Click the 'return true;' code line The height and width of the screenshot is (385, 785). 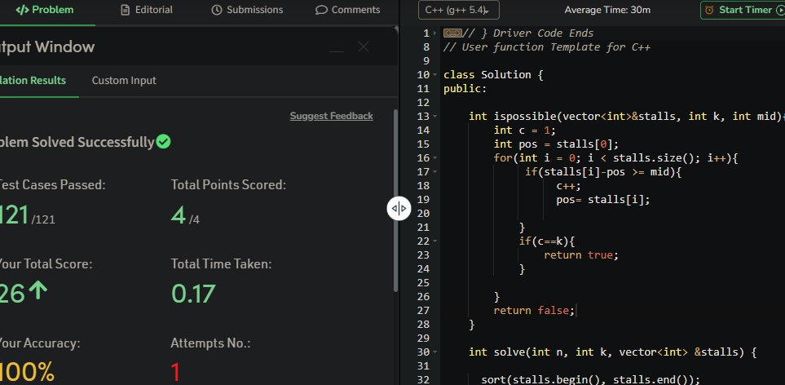pyautogui.click(x=582, y=255)
